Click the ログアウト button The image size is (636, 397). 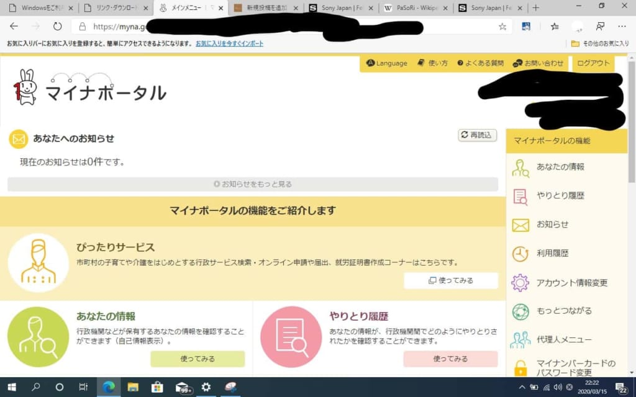593,63
